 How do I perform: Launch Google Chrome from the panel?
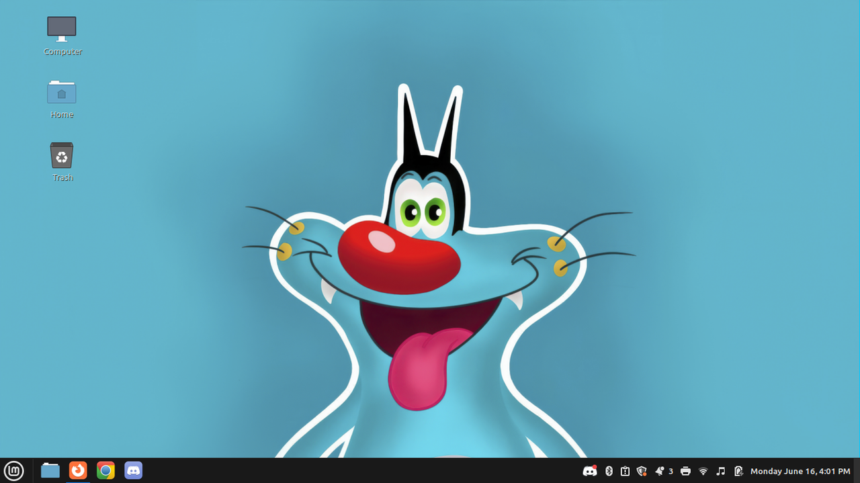click(105, 470)
